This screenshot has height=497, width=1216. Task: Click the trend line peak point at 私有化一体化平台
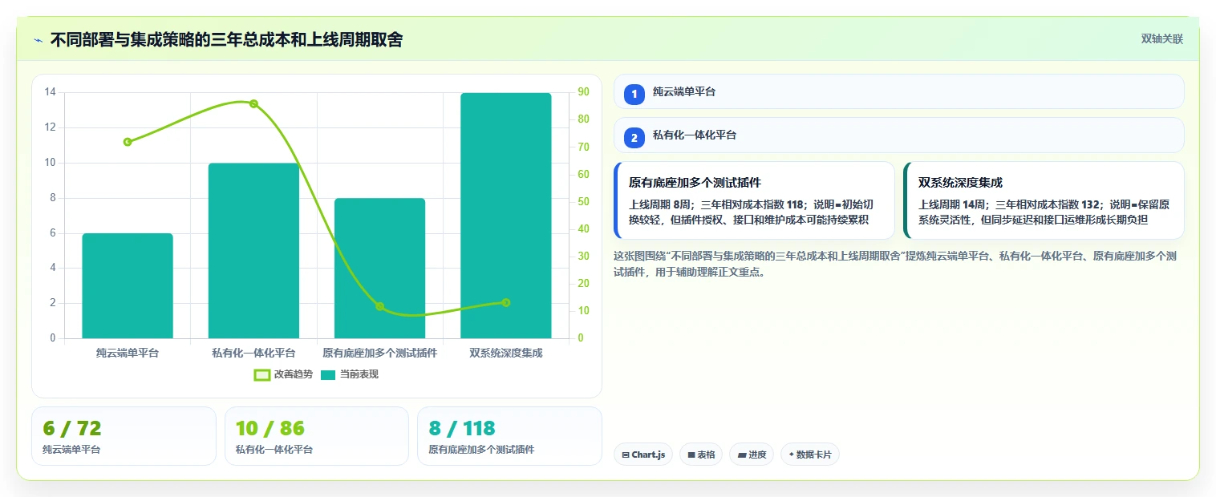pyautogui.click(x=253, y=103)
